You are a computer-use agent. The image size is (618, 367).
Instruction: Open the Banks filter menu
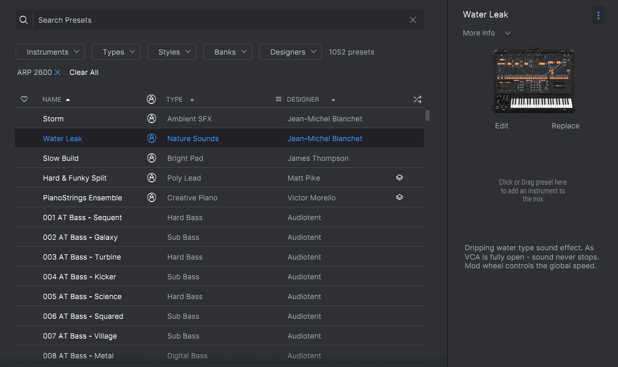pyautogui.click(x=227, y=52)
